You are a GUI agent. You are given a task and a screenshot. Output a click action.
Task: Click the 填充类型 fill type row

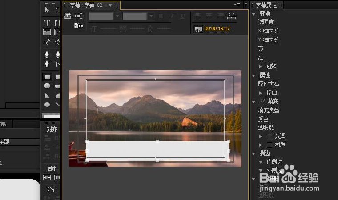click(x=269, y=110)
